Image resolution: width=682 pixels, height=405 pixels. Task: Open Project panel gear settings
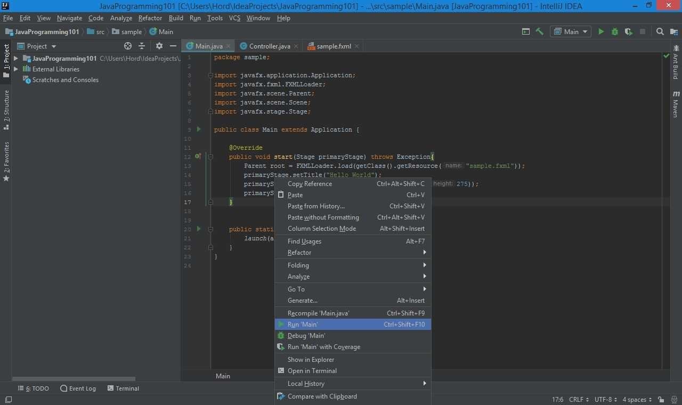click(159, 46)
